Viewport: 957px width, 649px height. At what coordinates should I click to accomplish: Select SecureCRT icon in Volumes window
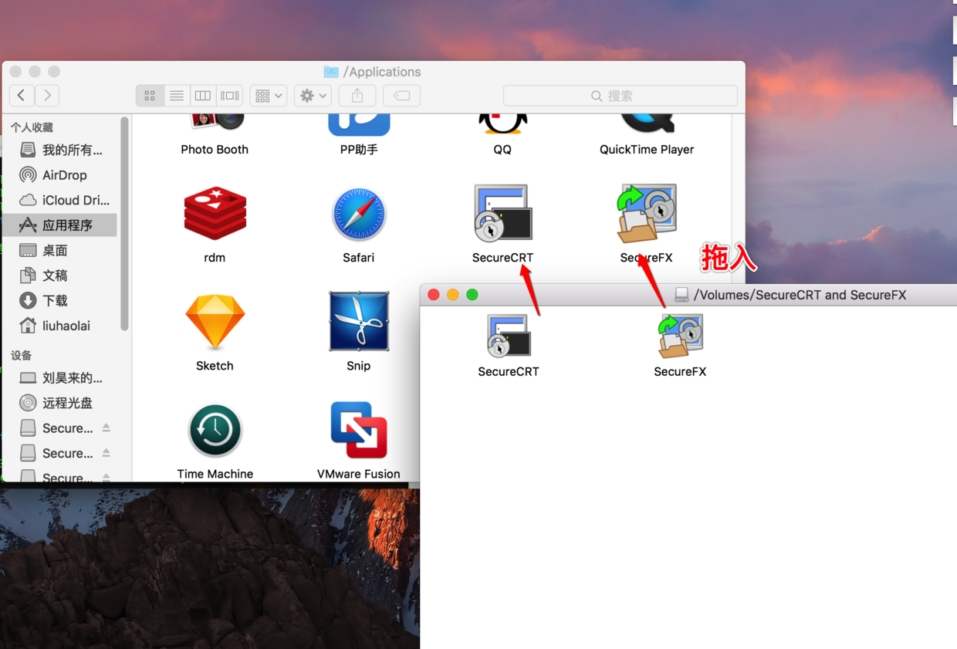[509, 336]
